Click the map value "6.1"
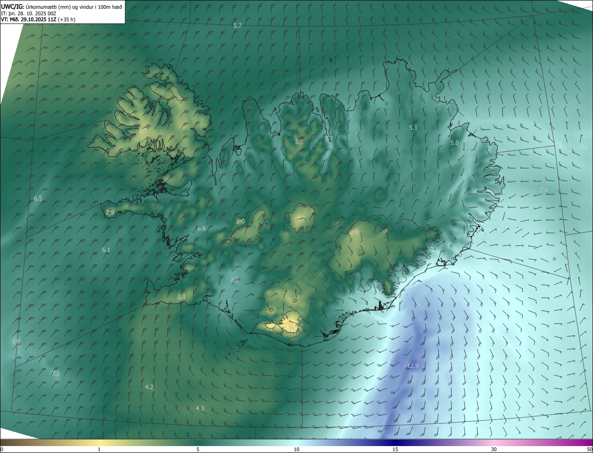The image size is (593, 453). pos(106,250)
